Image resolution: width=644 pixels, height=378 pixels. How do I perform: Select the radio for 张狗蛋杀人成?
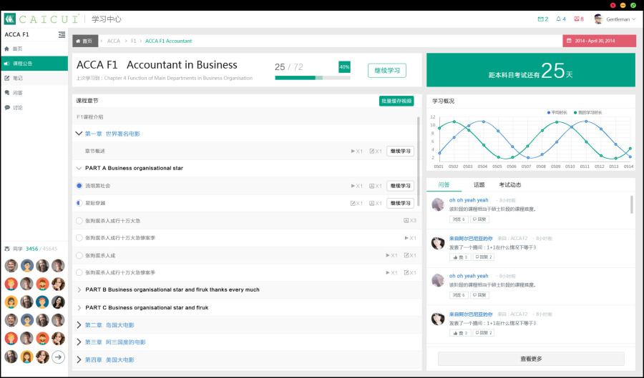point(79,255)
